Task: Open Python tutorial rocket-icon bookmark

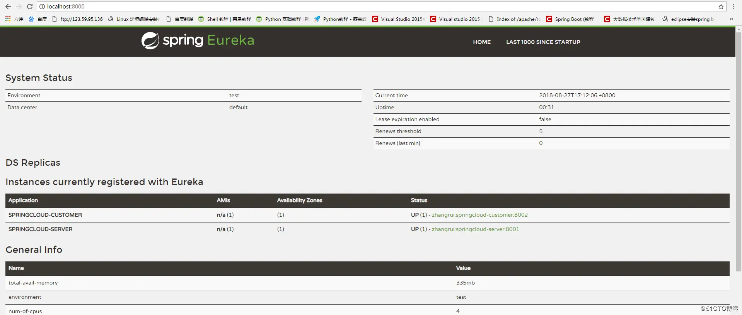Action: (x=340, y=19)
